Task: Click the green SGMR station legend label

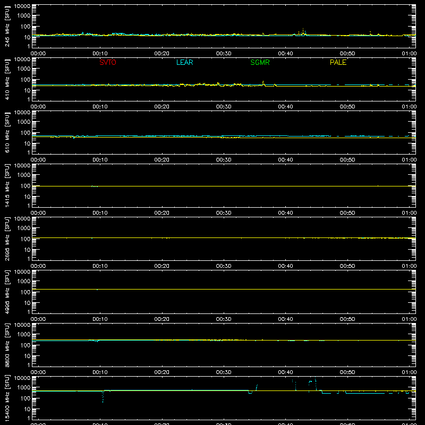Action: [x=260, y=62]
